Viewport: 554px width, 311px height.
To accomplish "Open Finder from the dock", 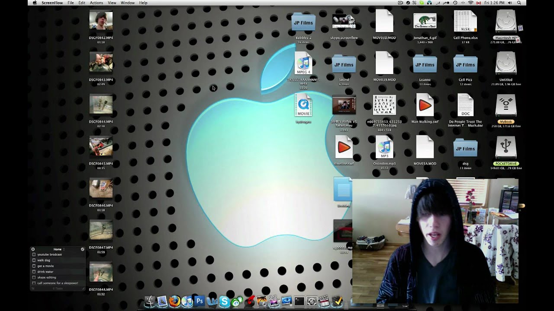I will [x=149, y=301].
